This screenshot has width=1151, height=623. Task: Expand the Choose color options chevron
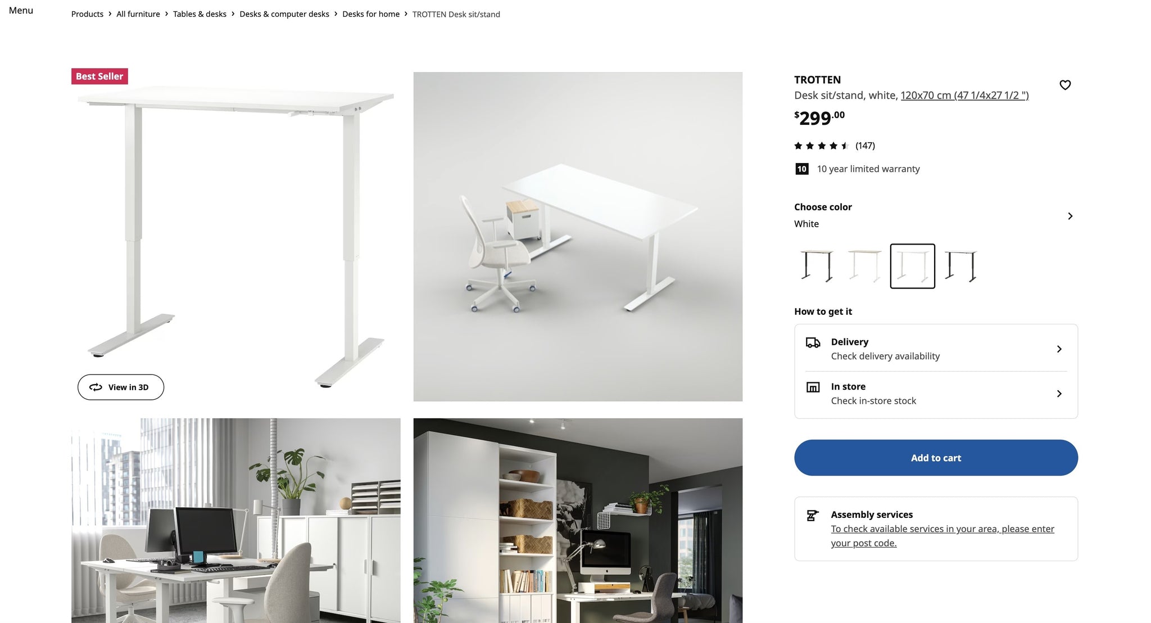click(x=1070, y=216)
